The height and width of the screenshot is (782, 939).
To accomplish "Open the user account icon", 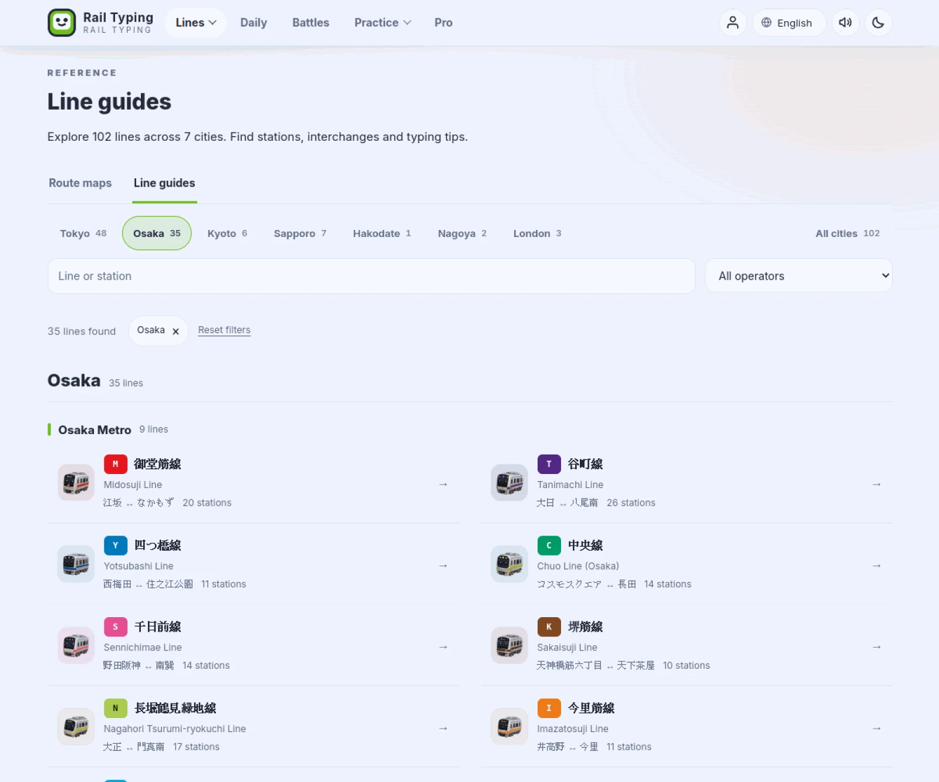I will point(732,23).
